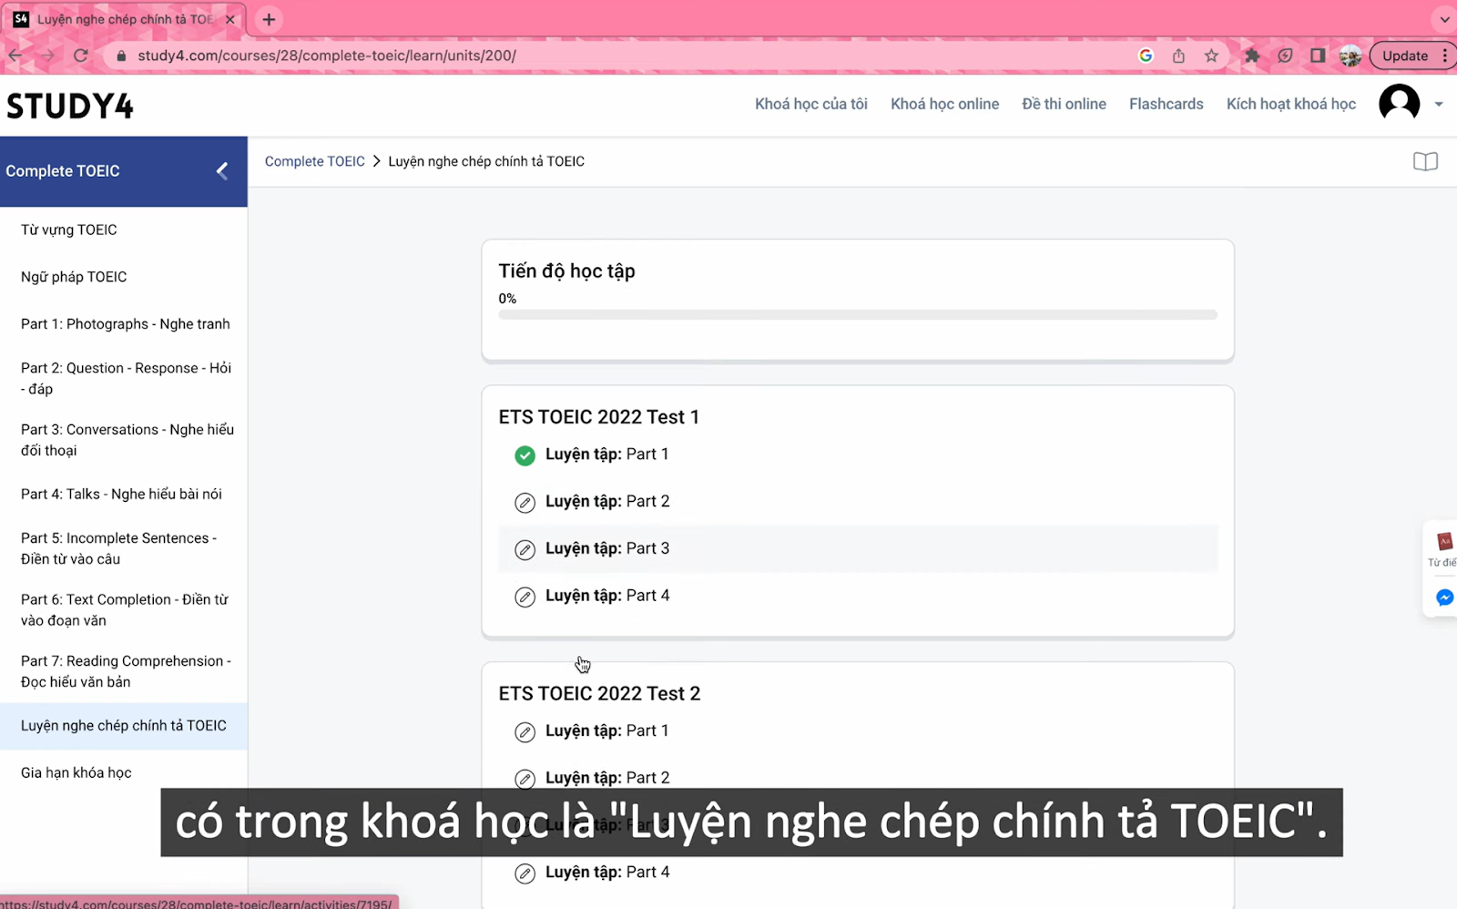1457x909 pixels.
Task: Click the side panel icon in toolbar
Action: [1318, 56]
